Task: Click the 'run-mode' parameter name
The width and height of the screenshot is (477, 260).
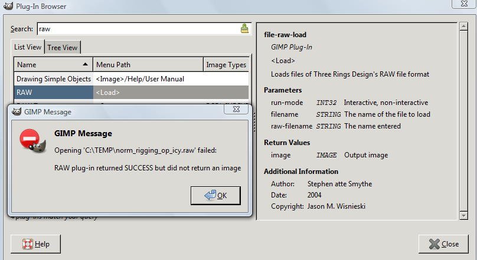Action: [287, 103]
